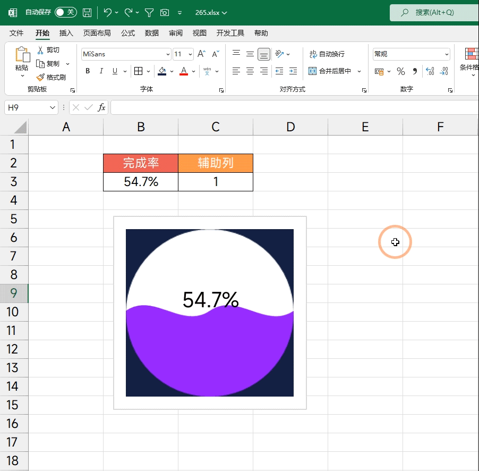The image size is (479, 471).
Task: Click the Insert Function fx icon
Action: pos(101,107)
